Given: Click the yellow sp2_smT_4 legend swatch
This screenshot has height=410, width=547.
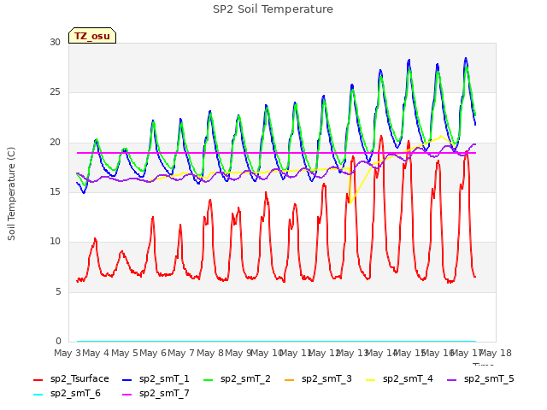Looking at the screenshot, I should [370, 379].
